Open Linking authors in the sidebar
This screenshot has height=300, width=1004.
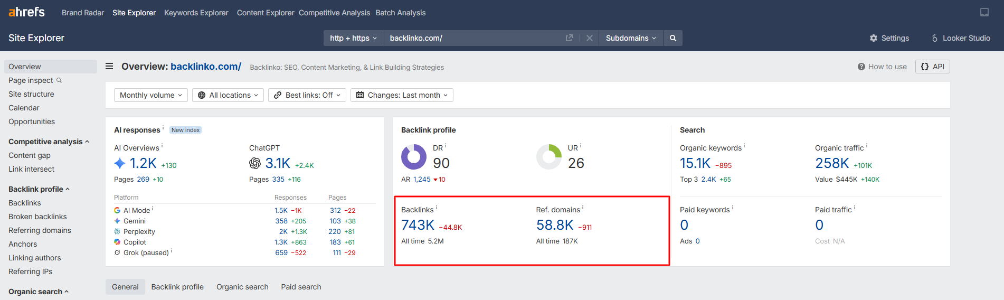pos(35,258)
